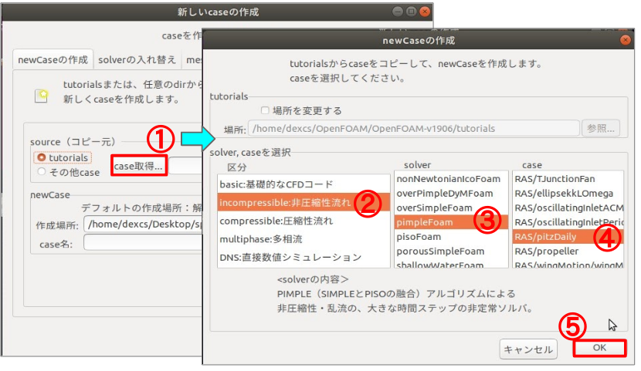Viewport: 641px width, 371px height.
Task: Maximize the 新しいcaseの作成 window
Action: coord(411,12)
